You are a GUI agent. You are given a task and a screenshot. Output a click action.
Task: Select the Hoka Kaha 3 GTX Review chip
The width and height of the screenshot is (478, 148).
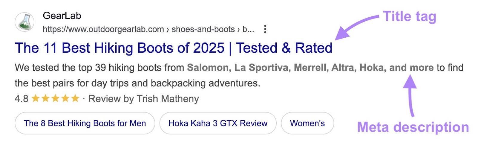coord(218,123)
